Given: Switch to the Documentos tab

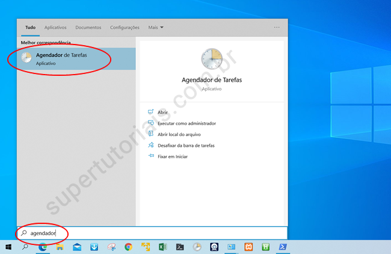Looking at the screenshot, I should tap(88, 27).
